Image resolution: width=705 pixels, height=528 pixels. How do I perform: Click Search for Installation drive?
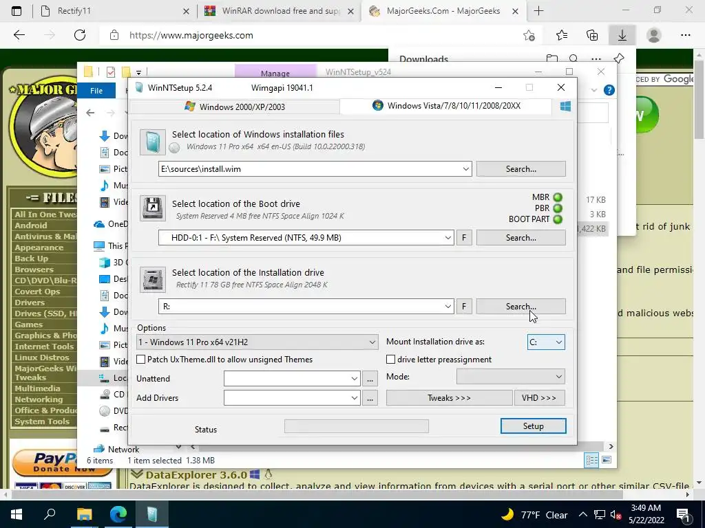pyautogui.click(x=520, y=306)
